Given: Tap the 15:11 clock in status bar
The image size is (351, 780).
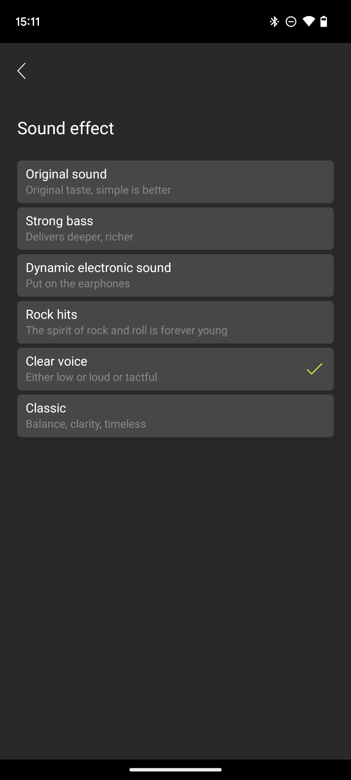Looking at the screenshot, I should click(x=28, y=22).
